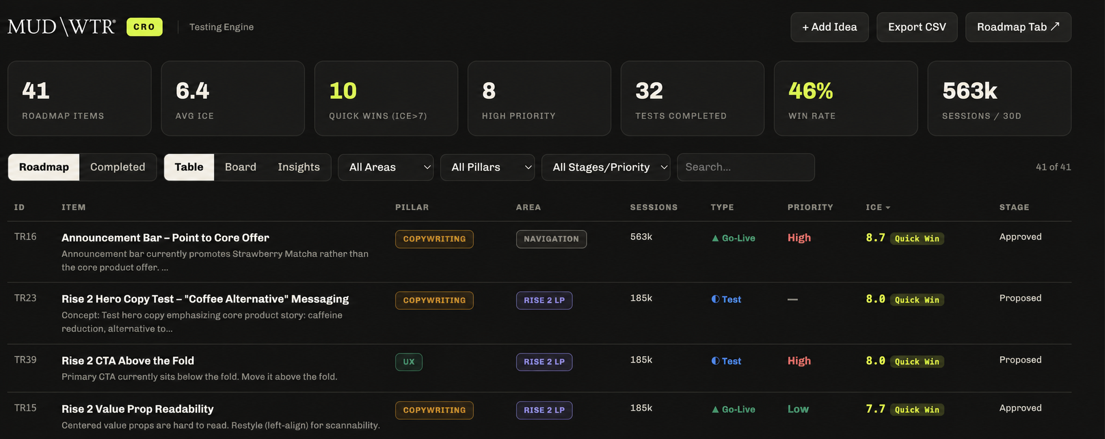1105x439 pixels.
Task: Open the All Pillars dropdown
Action: [x=487, y=167]
